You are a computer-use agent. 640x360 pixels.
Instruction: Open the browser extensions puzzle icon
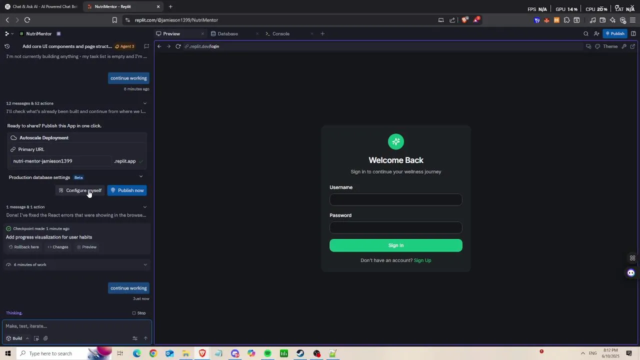(566, 20)
